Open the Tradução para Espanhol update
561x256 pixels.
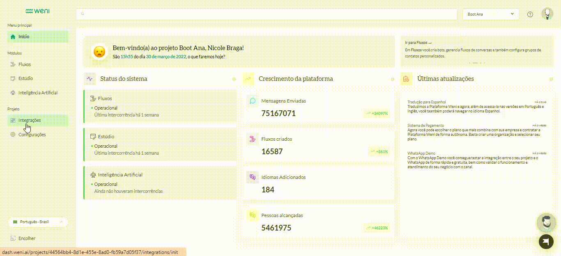tap(476, 107)
